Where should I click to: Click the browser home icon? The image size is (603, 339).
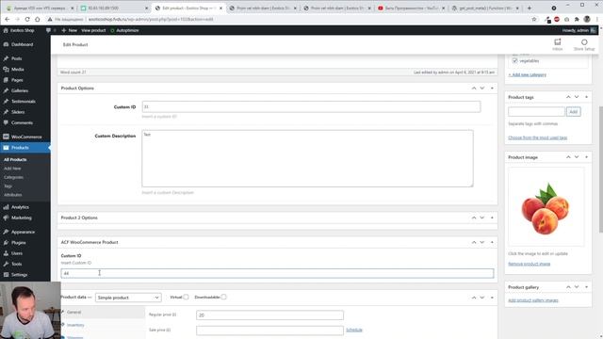click(x=38, y=19)
